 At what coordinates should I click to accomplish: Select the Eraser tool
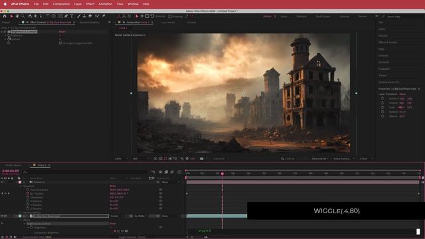(90, 16)
